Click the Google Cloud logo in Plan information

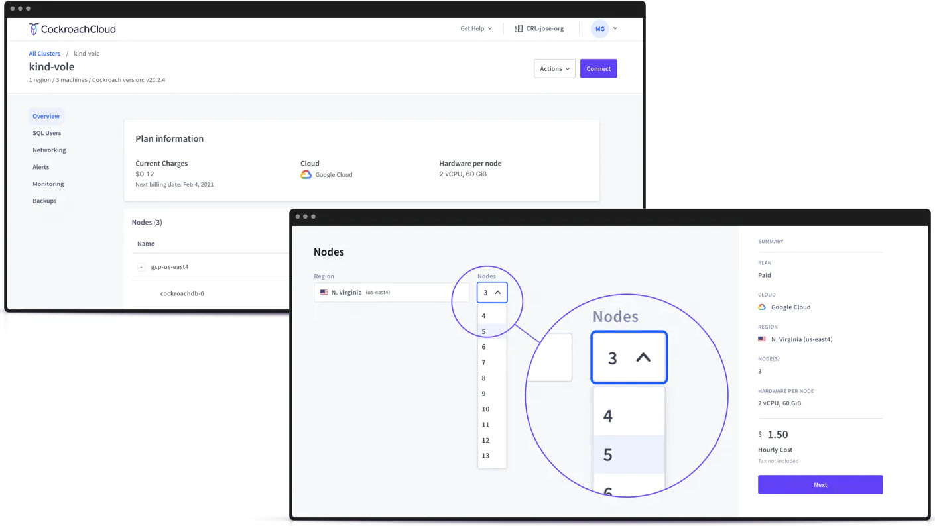coord(306,175)
